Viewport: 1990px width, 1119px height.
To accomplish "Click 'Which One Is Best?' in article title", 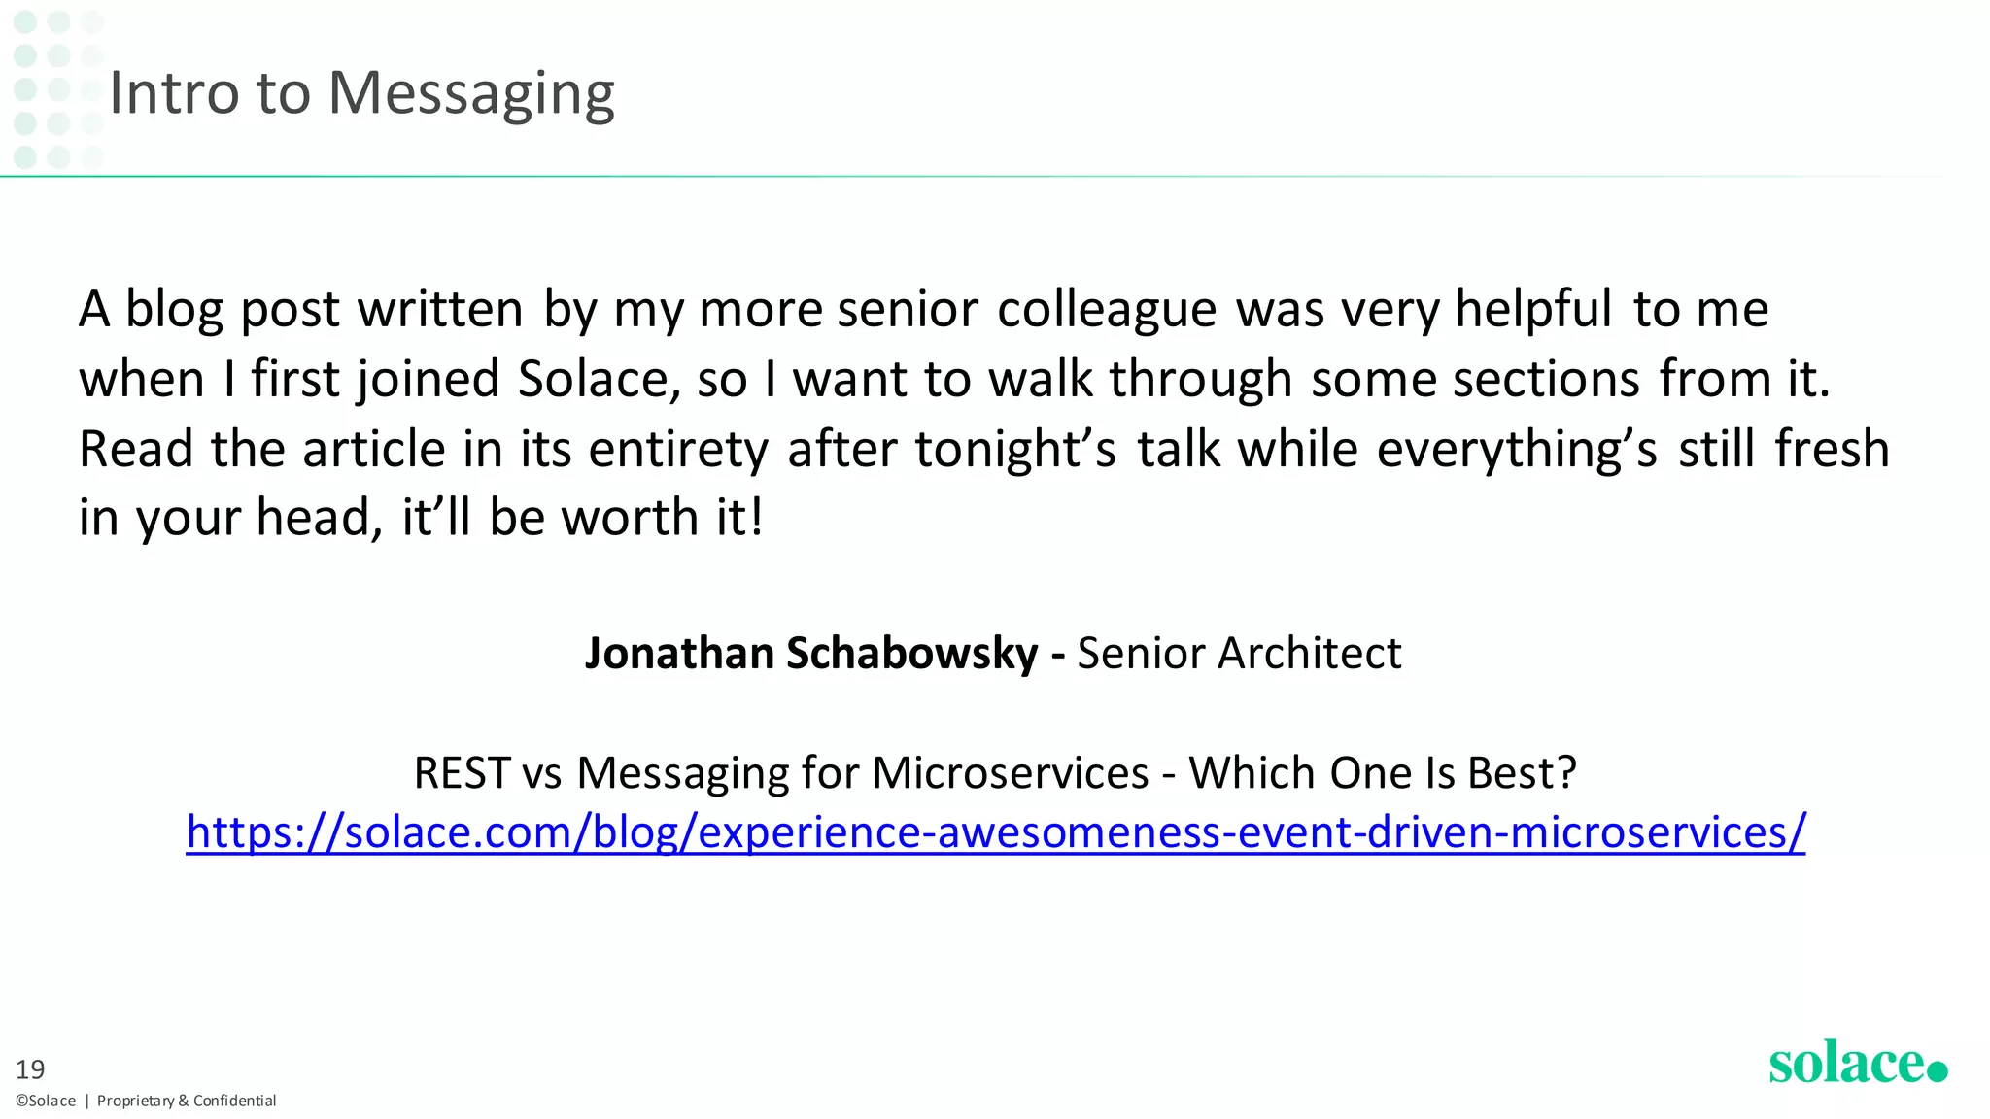I will 1382,773.
